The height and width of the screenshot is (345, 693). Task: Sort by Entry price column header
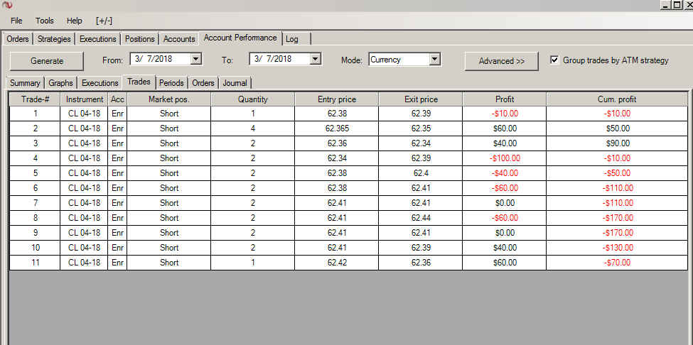pos(337,99)
